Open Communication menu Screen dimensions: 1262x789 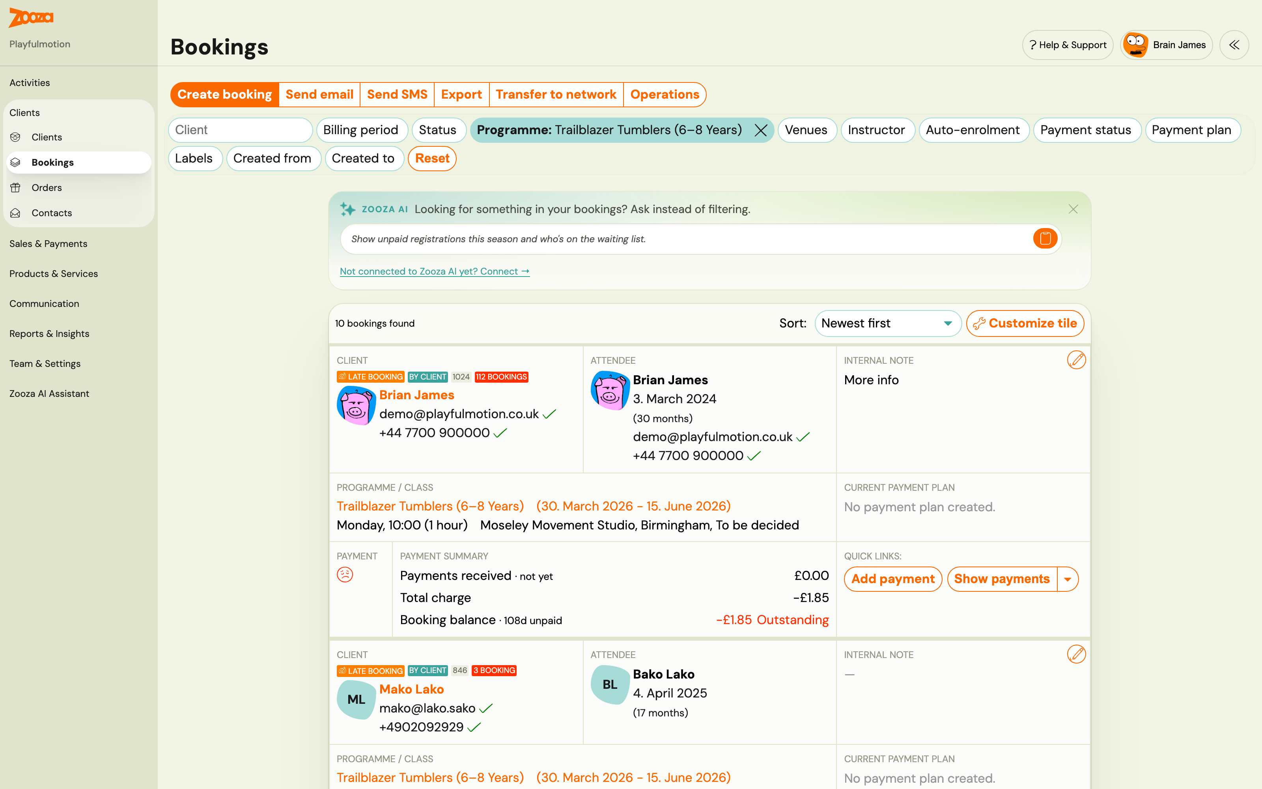point(44,304)
